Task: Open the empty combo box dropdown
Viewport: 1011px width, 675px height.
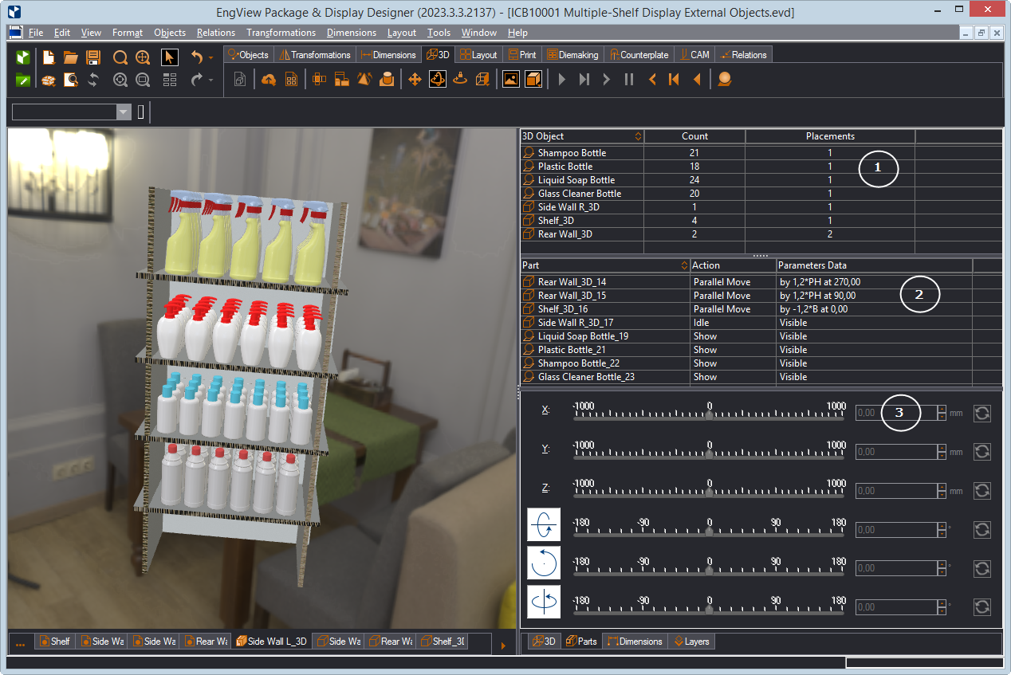Action: coord(124,112)
